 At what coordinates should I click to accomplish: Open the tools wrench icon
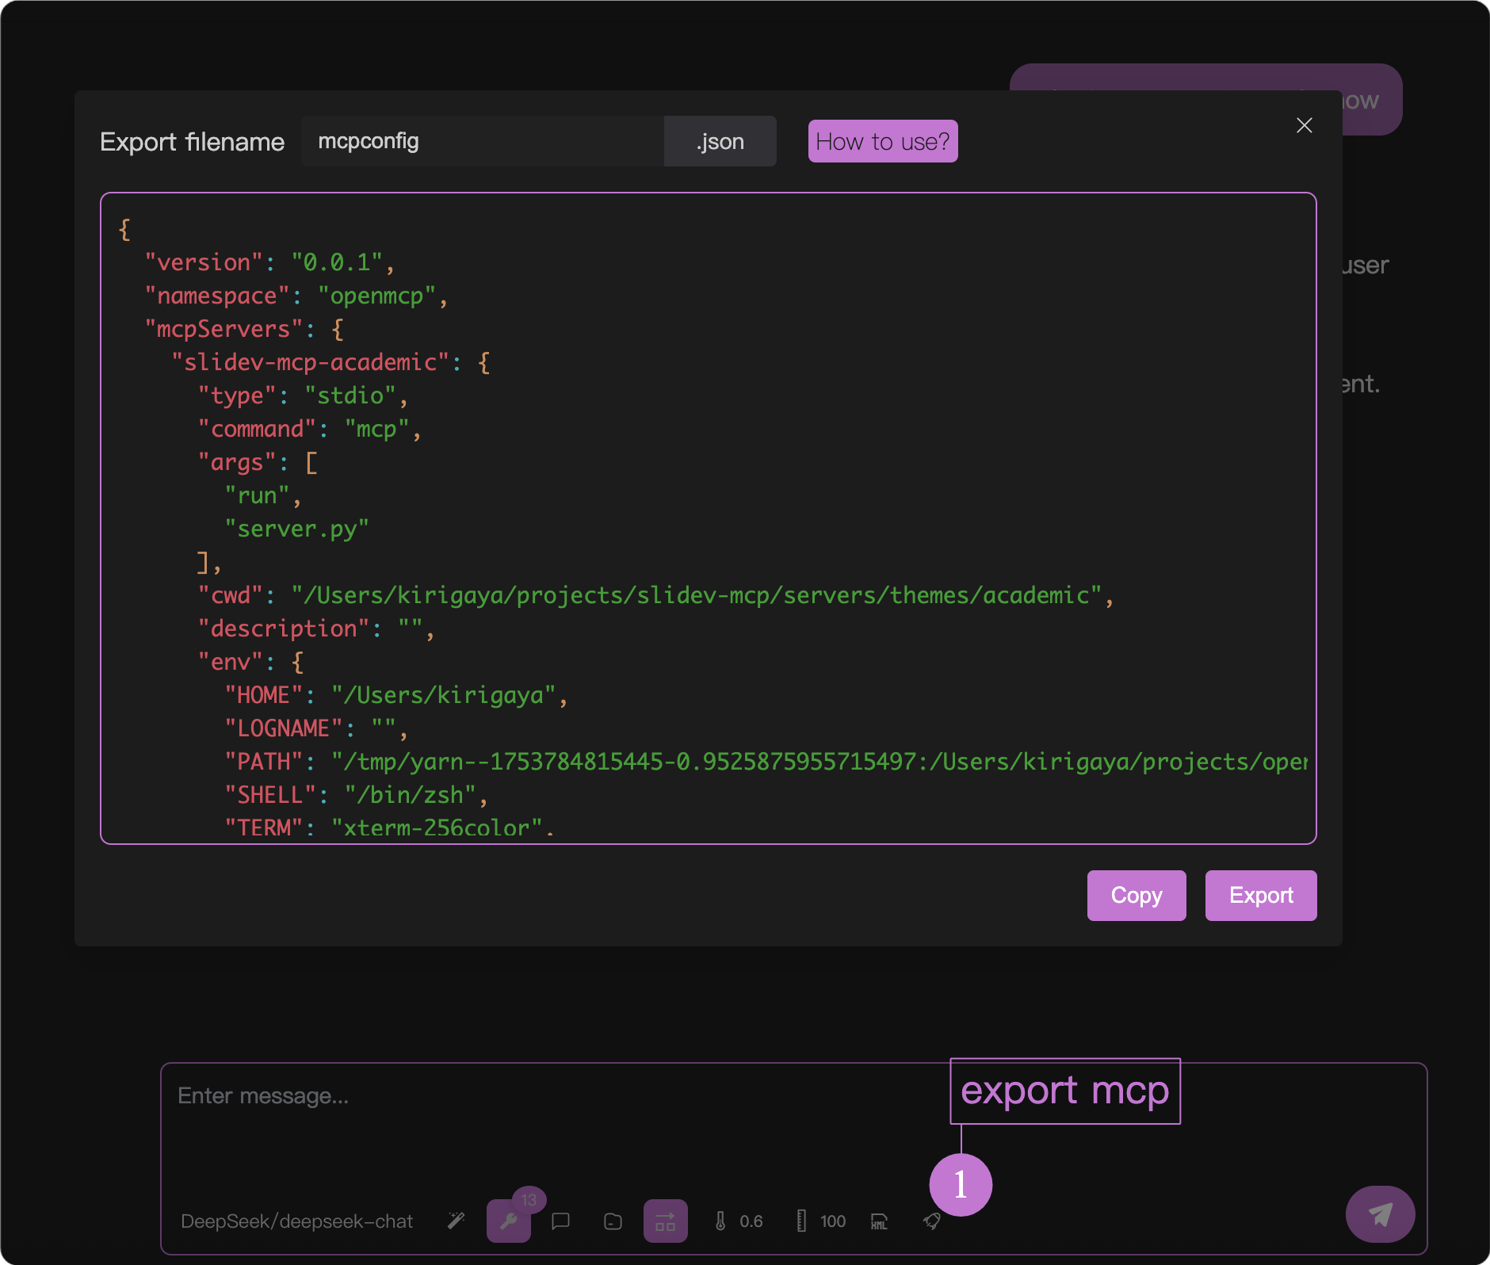(x=508, y=1221)
